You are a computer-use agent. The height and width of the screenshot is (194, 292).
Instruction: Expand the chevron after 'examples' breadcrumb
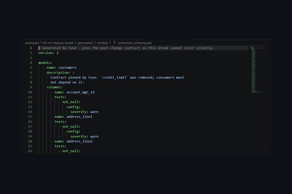pos(41,43)
